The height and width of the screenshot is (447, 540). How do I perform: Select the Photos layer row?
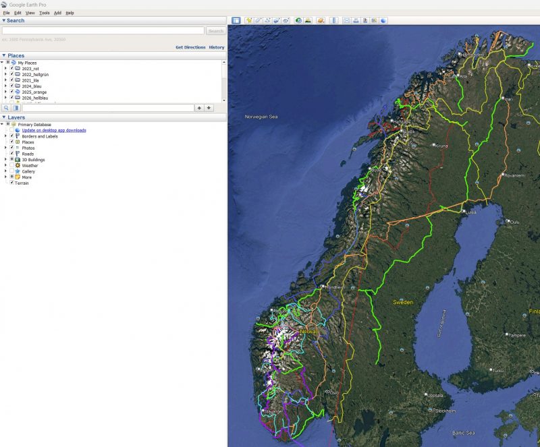(x=28, y=148)
